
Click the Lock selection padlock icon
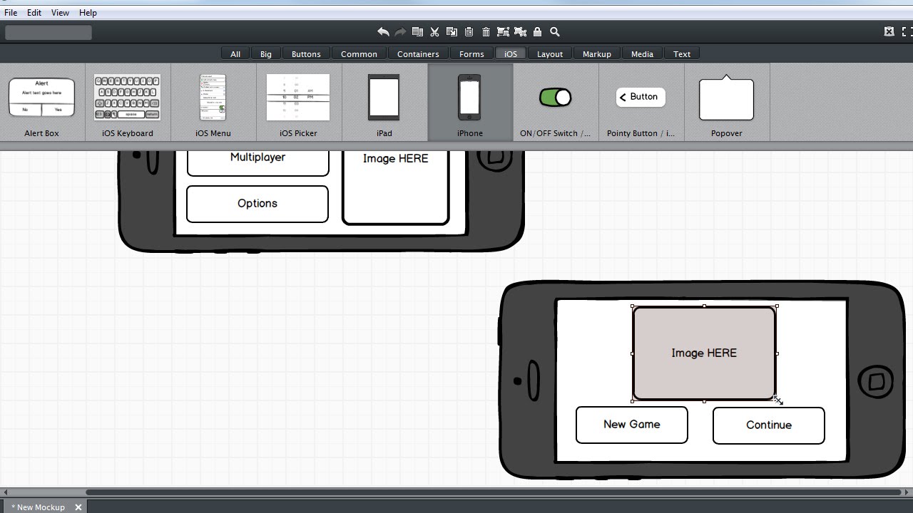coord(537,31)
